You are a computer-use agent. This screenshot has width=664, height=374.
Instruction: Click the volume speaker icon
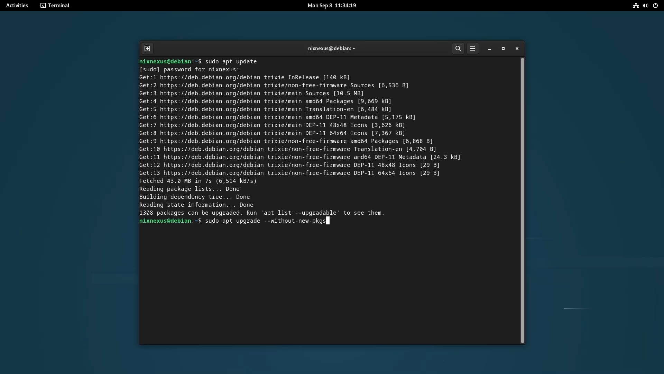(x=645, y=6)
